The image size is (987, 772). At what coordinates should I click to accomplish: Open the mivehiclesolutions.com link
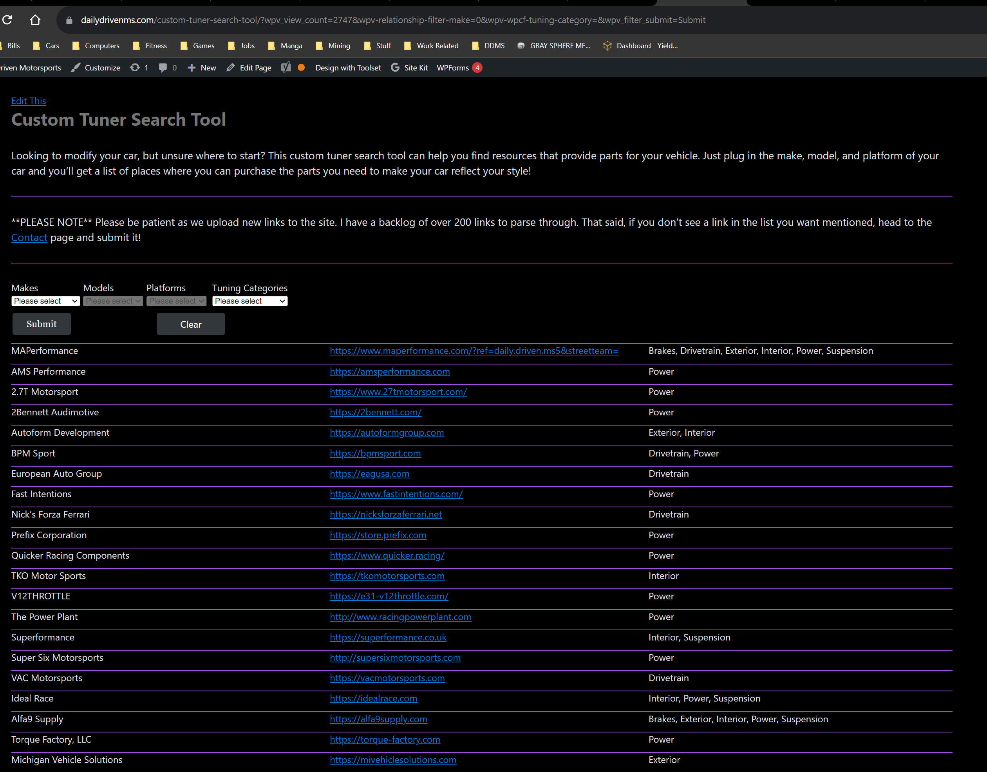coord(393,760)
